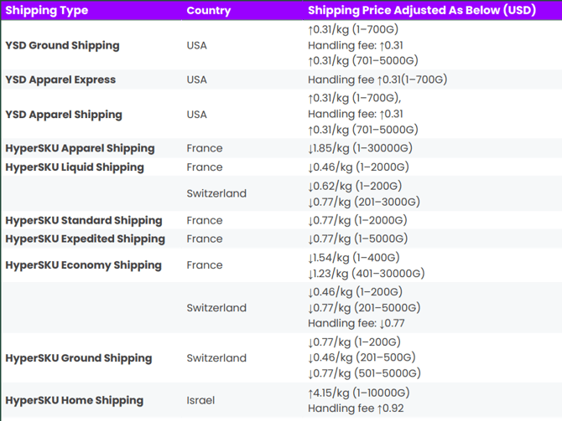The height and width of the screenshot is (421, 562).
Task: Click HyperSKU Home Shipping text
Action: pyautogui.click(x=74, y=400)
